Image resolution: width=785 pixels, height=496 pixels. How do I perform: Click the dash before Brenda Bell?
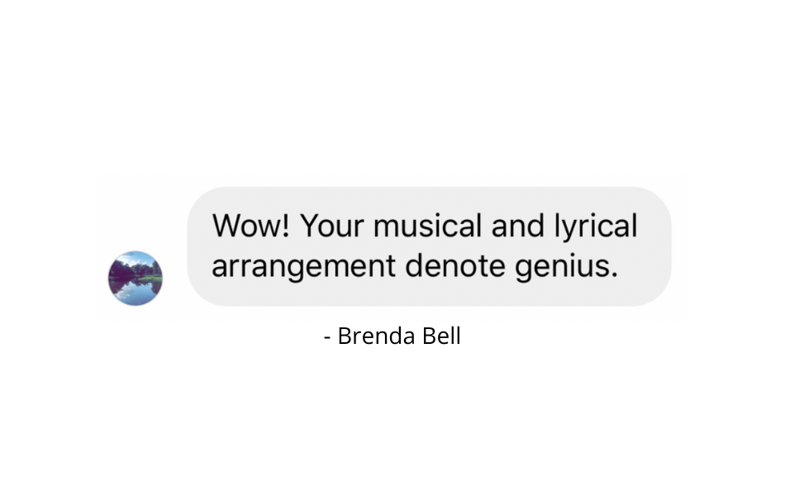[328, 337]
